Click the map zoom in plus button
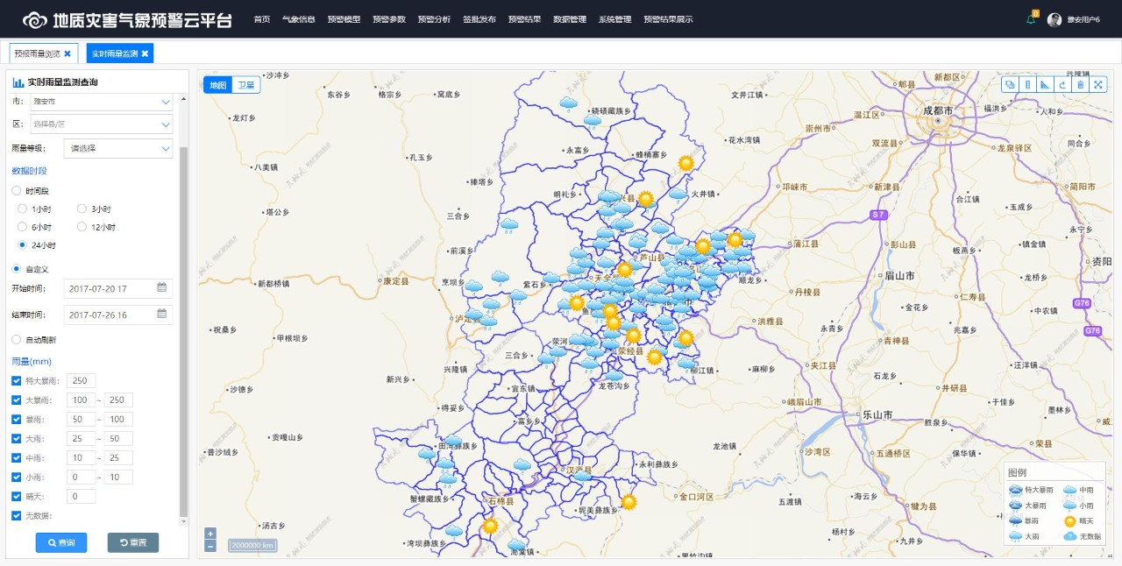 210,533
